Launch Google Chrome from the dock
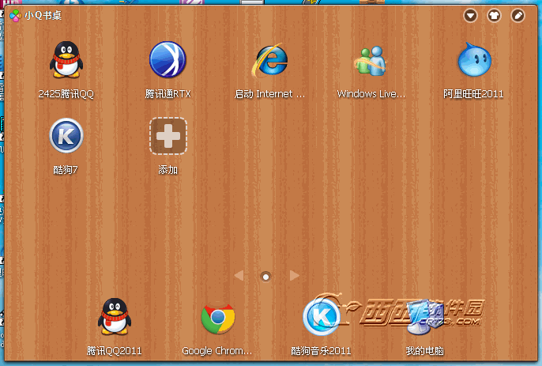 point(218,318)
